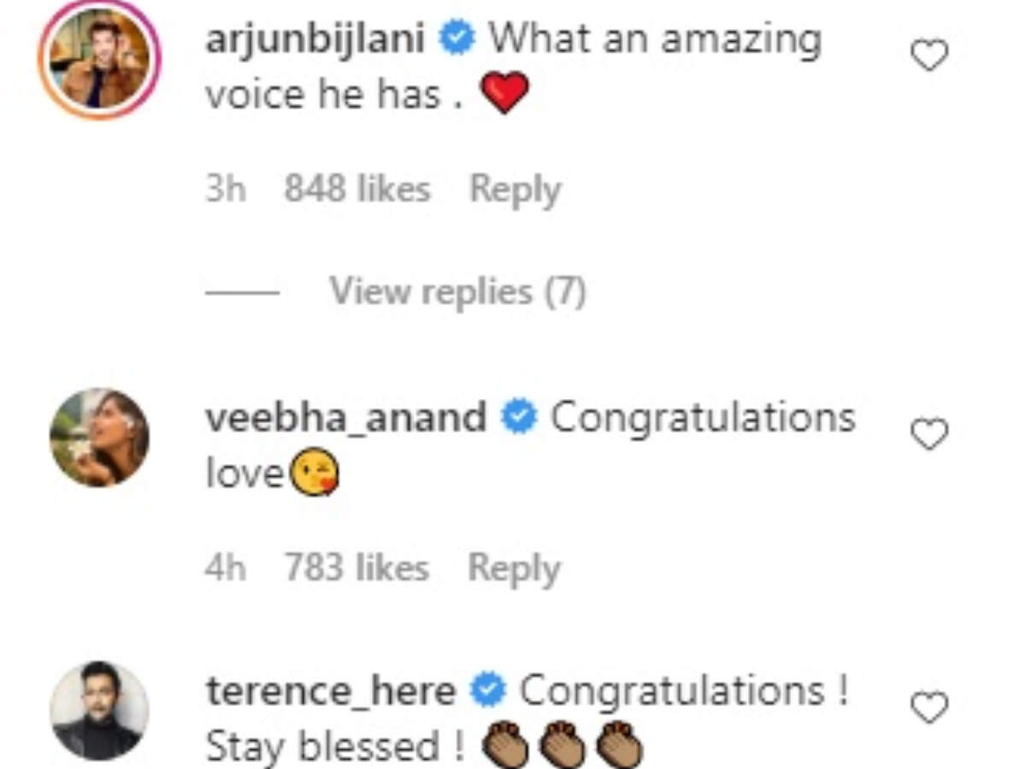Reply to veebha_anand's comment
This screenshot has height=769, width=1026.
pos(514,568)
